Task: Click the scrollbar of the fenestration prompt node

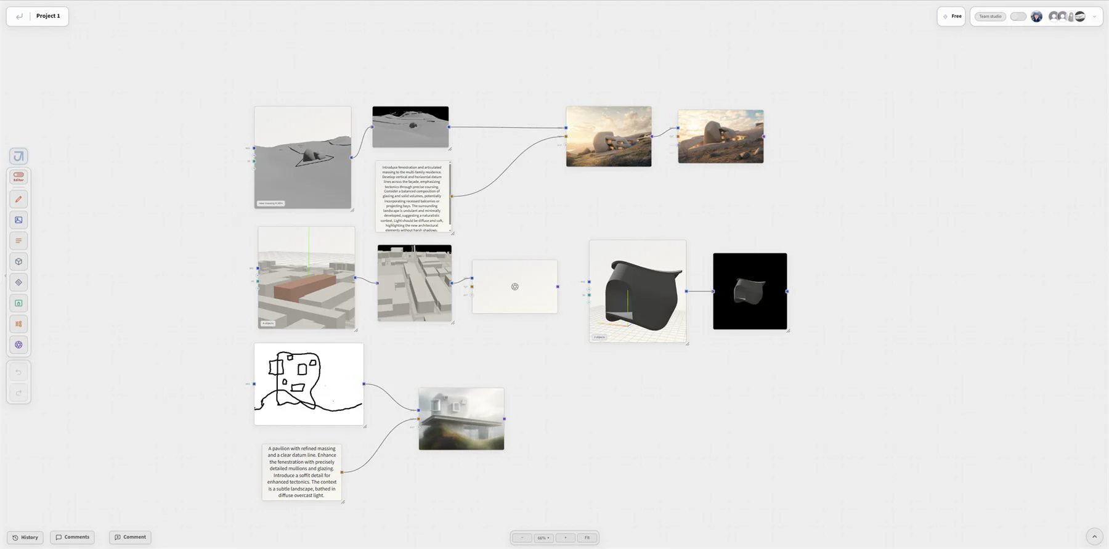Action: pos(450,193)
